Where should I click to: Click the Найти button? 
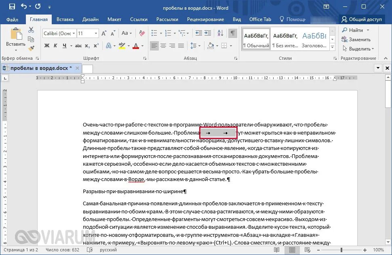pyautogui.click(x=356, y=30)
